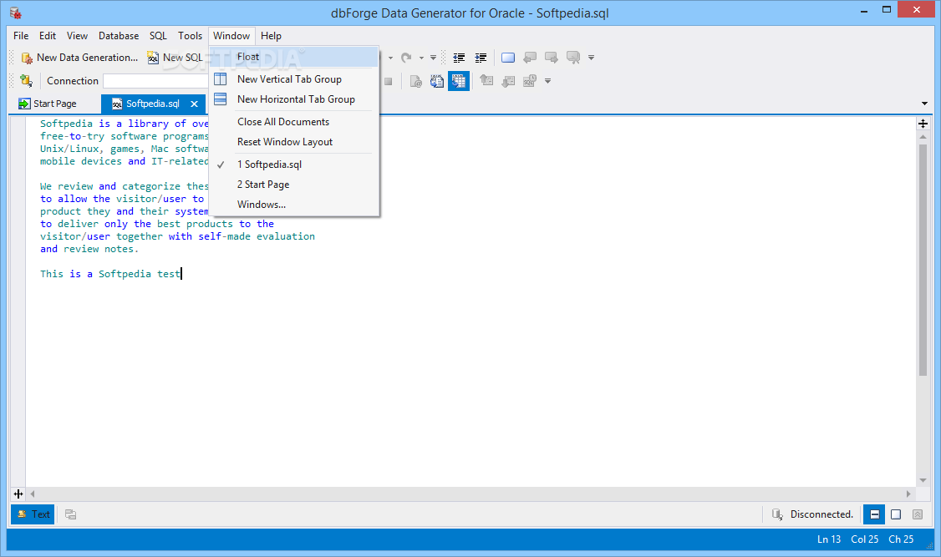Open the File menu
941x557 pixels.
[x=21, y=36]
